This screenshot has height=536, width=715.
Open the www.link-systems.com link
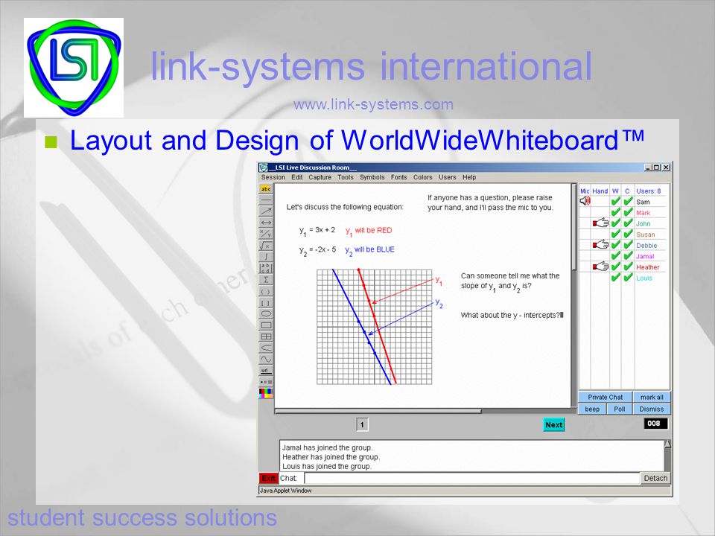point(373,104)
